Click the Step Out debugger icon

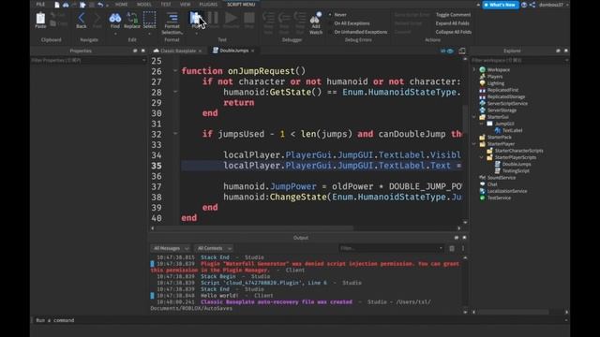point(300,18)
